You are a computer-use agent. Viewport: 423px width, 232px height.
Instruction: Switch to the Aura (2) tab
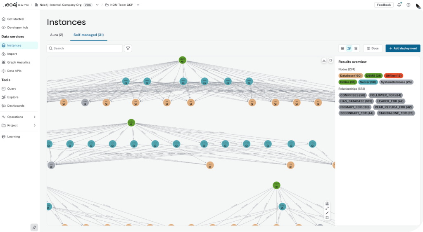pos(57,35)
